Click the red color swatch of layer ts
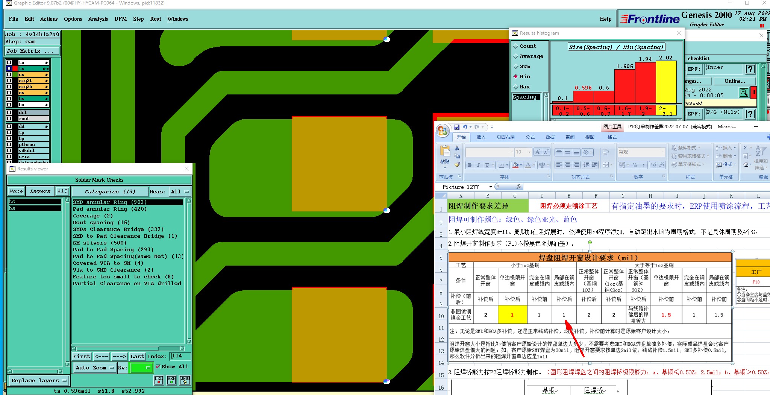 (15, 68)
